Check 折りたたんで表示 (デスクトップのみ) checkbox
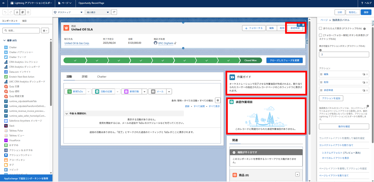Image resolution: width=374 pixels, height=182 pixels. 321,28
